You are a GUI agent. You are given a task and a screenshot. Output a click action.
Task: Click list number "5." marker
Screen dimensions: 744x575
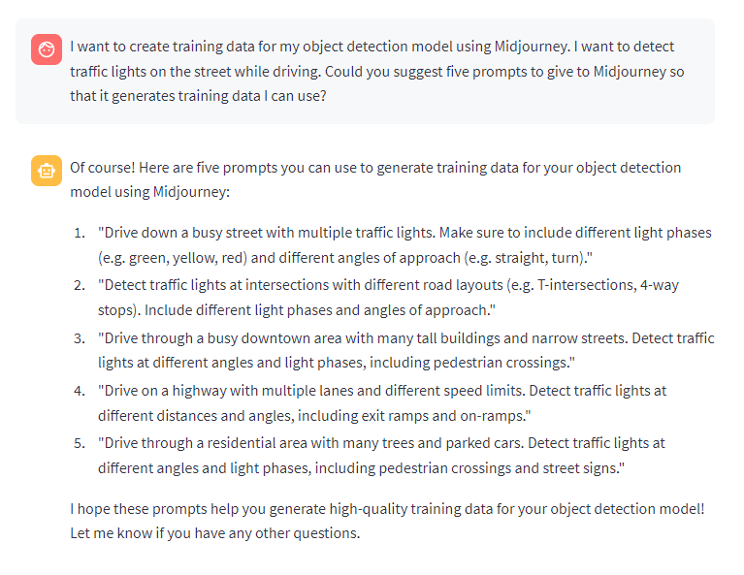pyautogui.click(x=80, y=443)
